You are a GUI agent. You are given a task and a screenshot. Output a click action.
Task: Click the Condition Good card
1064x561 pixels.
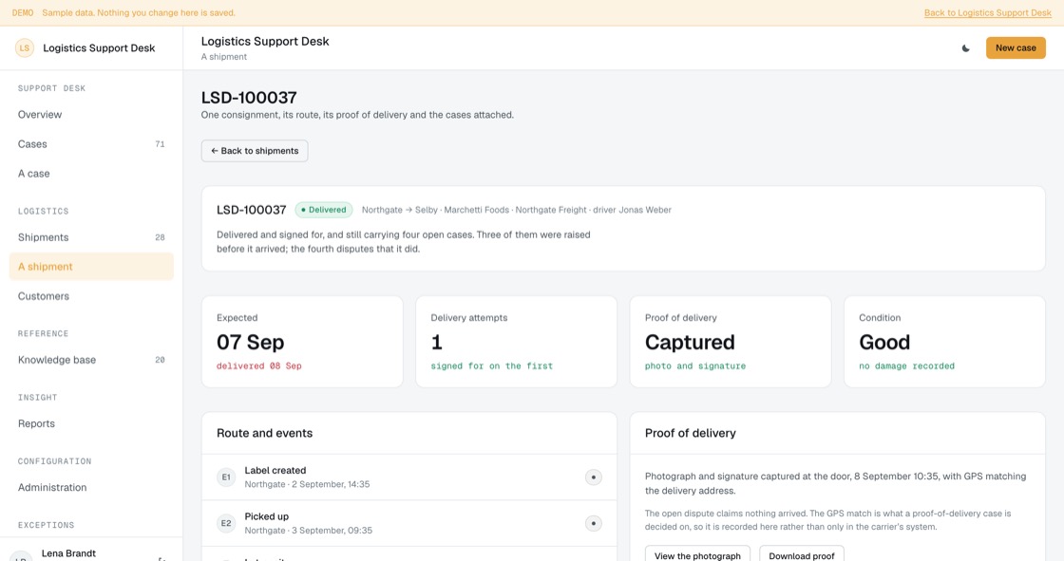(944, 342)
